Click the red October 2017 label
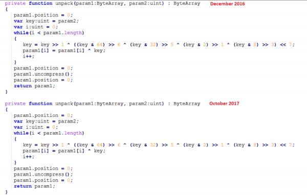Viewport: 307px width, 195px height. [x=224, y=104]
